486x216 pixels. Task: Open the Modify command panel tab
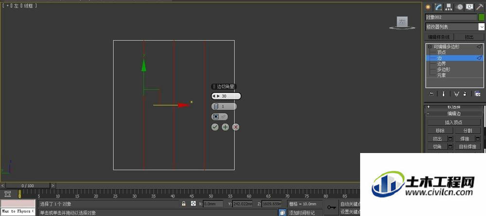point(438,7)
